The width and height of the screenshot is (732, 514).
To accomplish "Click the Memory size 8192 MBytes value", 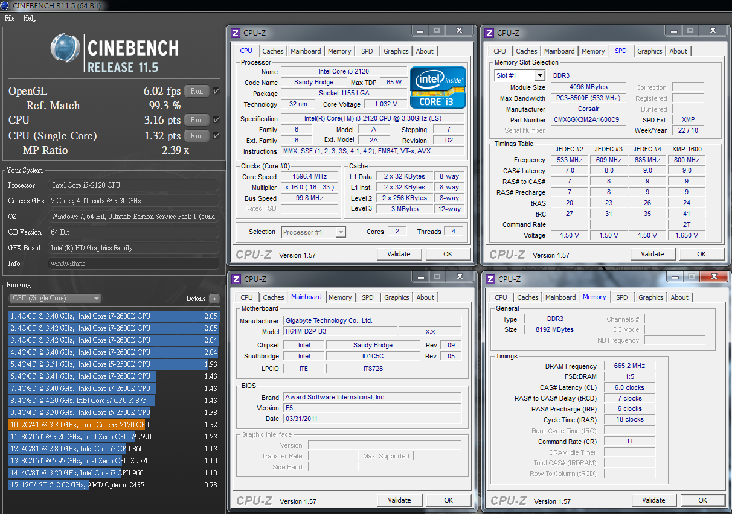I will coord(554,329).
